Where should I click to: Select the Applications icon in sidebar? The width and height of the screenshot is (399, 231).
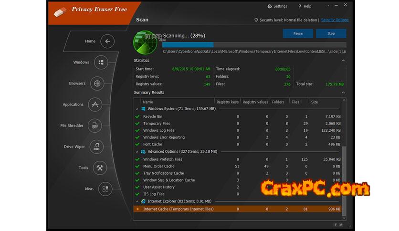pos(94,105)
